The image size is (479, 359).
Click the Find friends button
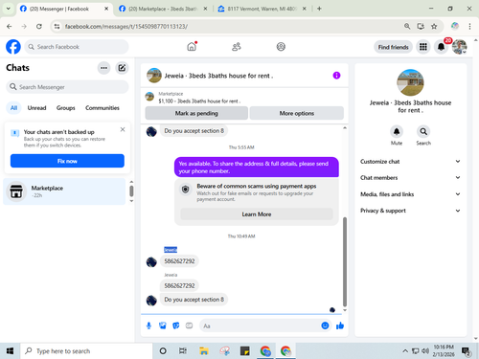click(393, 47)
